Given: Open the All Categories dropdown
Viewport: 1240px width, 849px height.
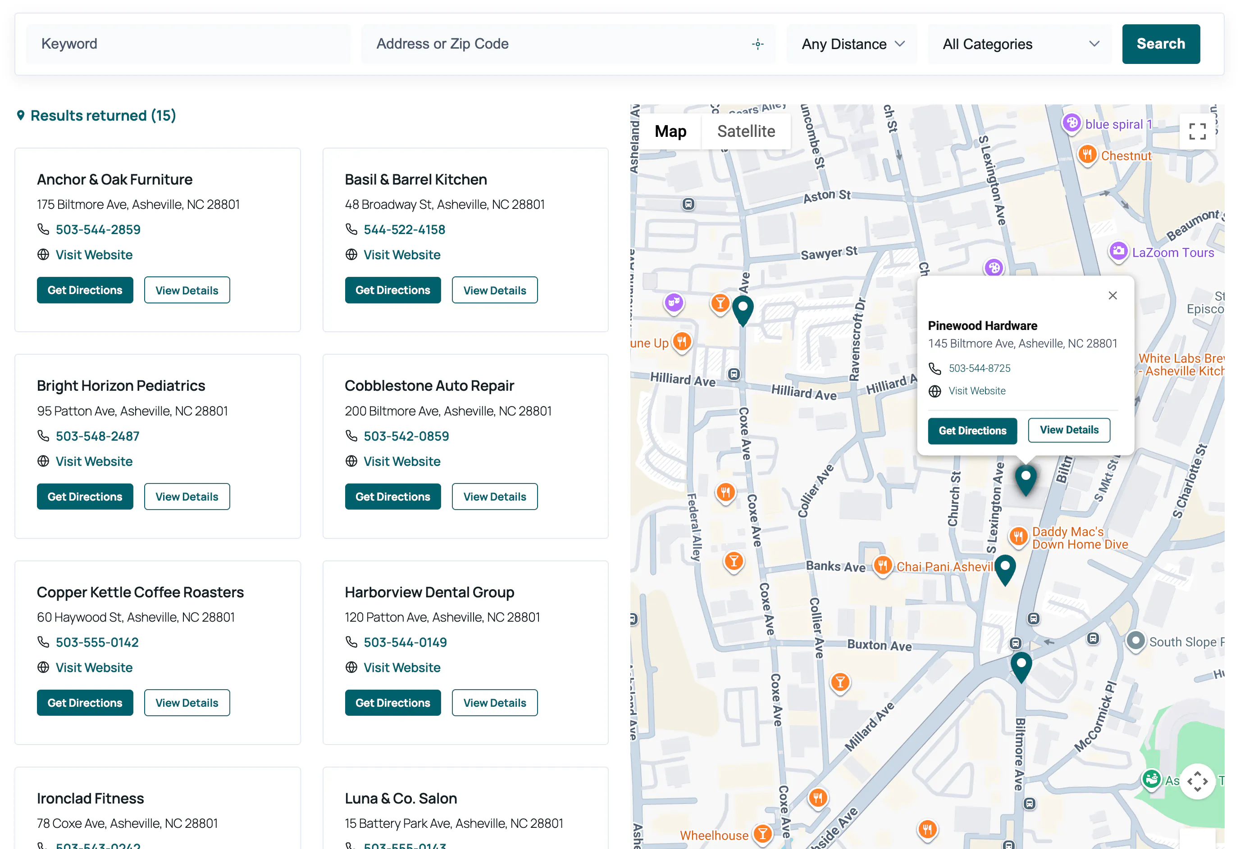Looking at the screenshot, I should point(1020,44).
